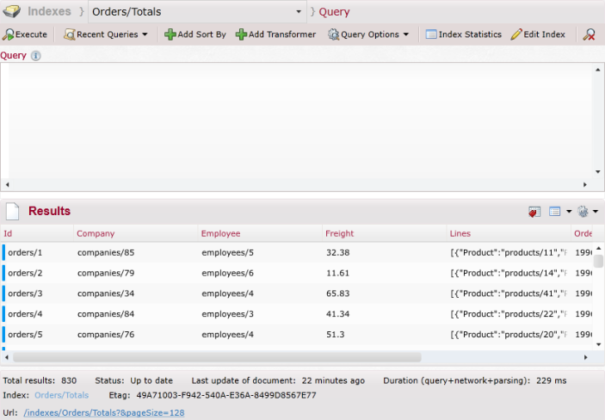605x420 pixels.
Task: Click the Duration 229 ms text
Action: [474, 380]
